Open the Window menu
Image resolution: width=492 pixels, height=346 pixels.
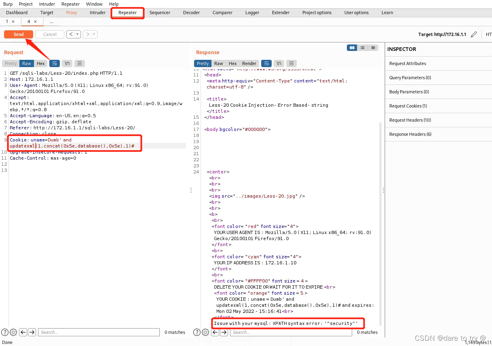(94, 4)
